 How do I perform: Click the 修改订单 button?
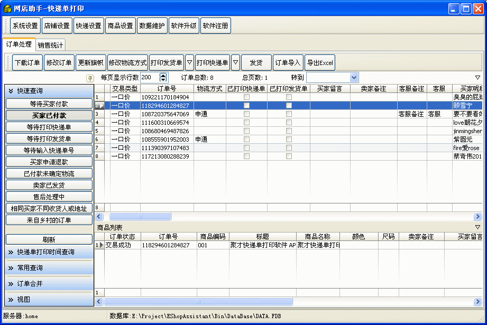point(59,63)
